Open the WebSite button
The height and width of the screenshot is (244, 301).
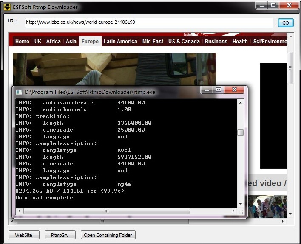pos(24,235)
